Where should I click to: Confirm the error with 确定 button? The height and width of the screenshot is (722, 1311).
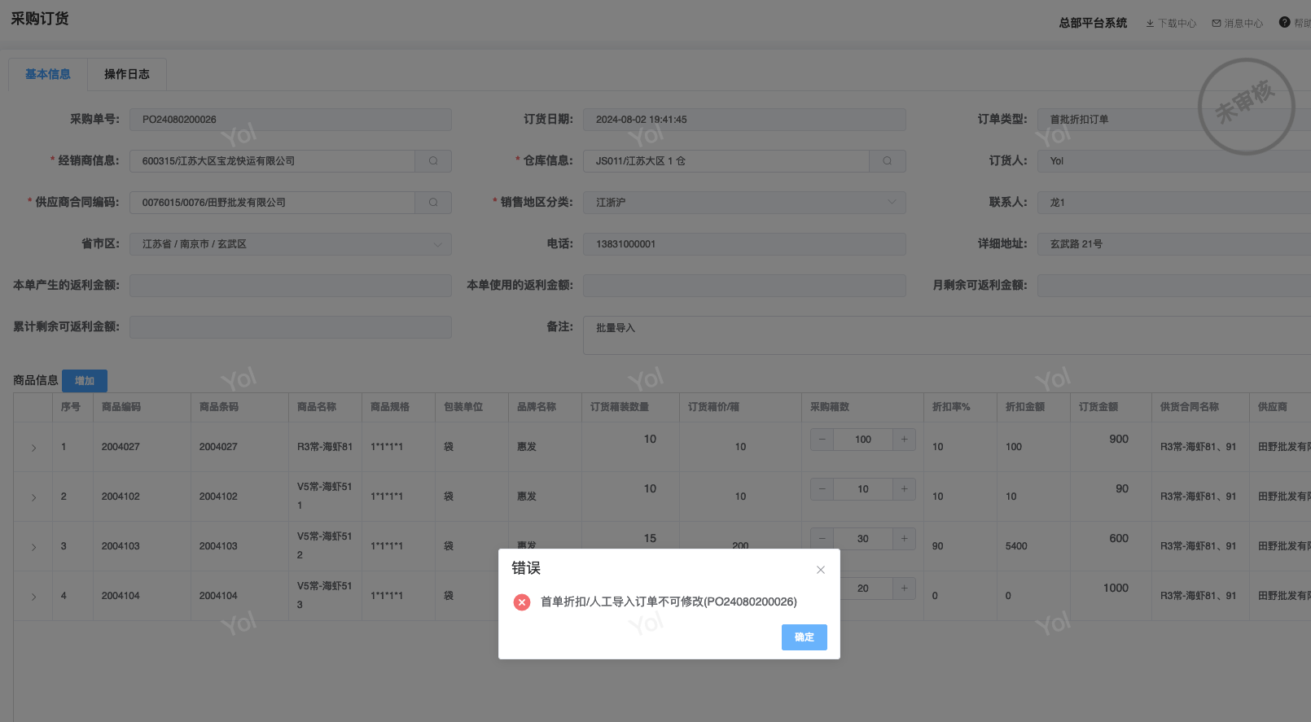(805, 637)
